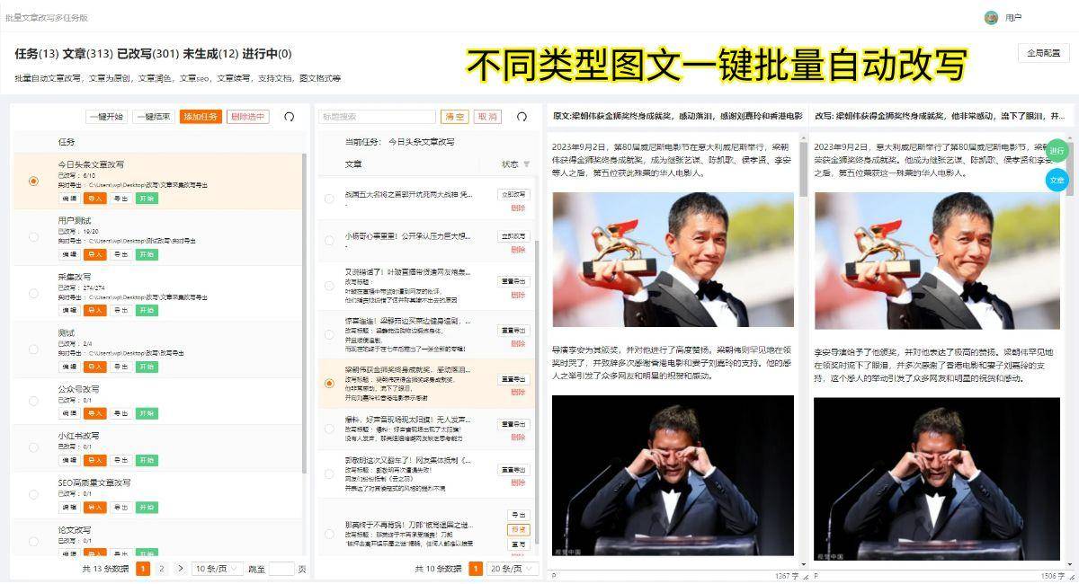The image size is (1079, 584).
Task: Click the green 进行 floating circle button
Action: pyautogui.click(x=1057, y=151)
